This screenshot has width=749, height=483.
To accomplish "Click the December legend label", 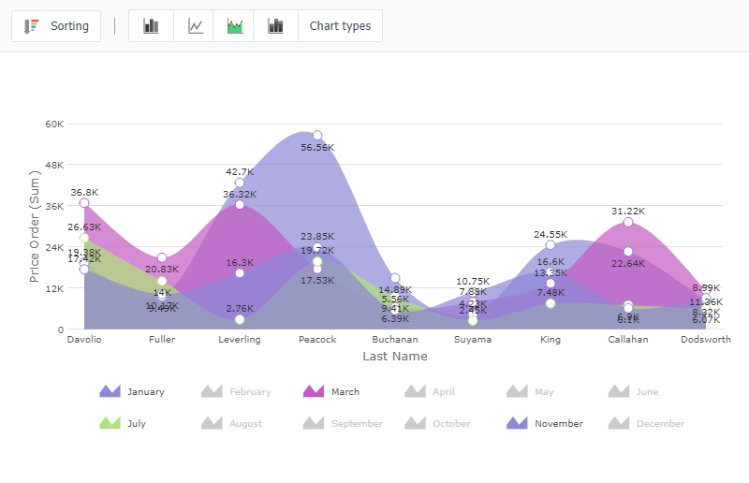I will point(654,424).
